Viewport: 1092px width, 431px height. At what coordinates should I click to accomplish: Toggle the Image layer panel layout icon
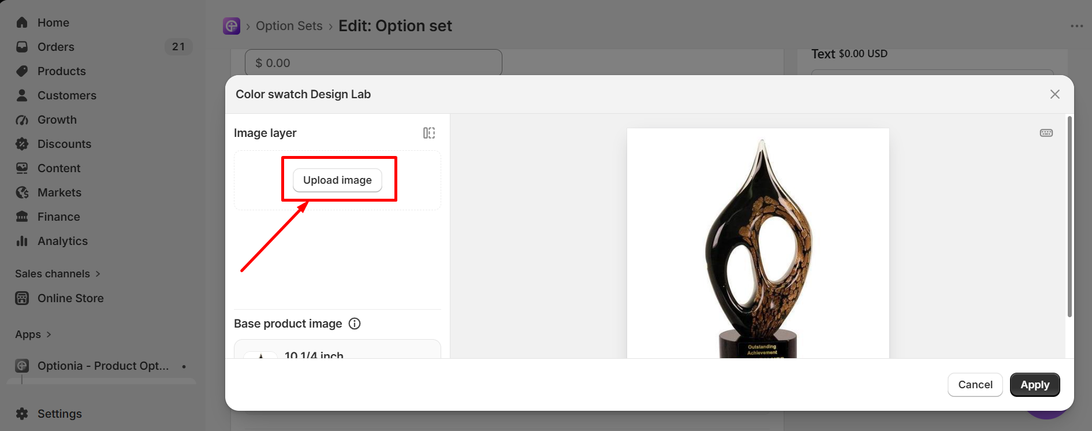pyautogui.click(x=429, y=133)
